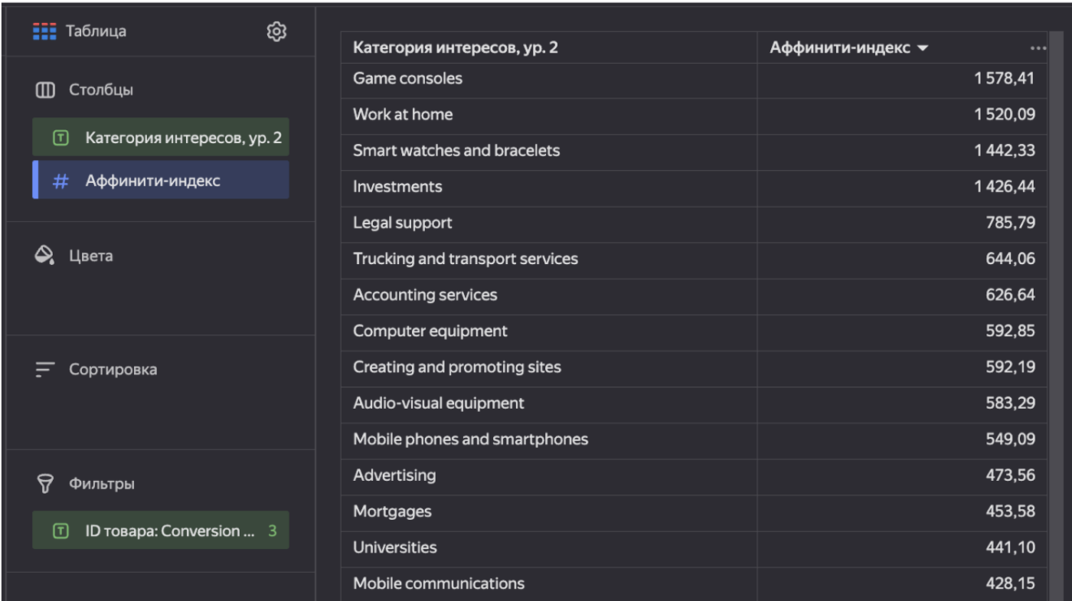Click the Категория интересов, ур. 2 column header

coord(455,48)
